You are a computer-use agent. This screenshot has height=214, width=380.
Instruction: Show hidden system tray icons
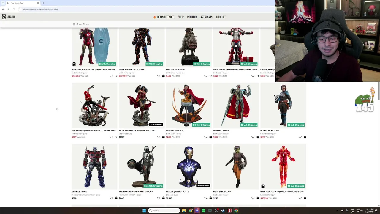(x=337, y=210)
